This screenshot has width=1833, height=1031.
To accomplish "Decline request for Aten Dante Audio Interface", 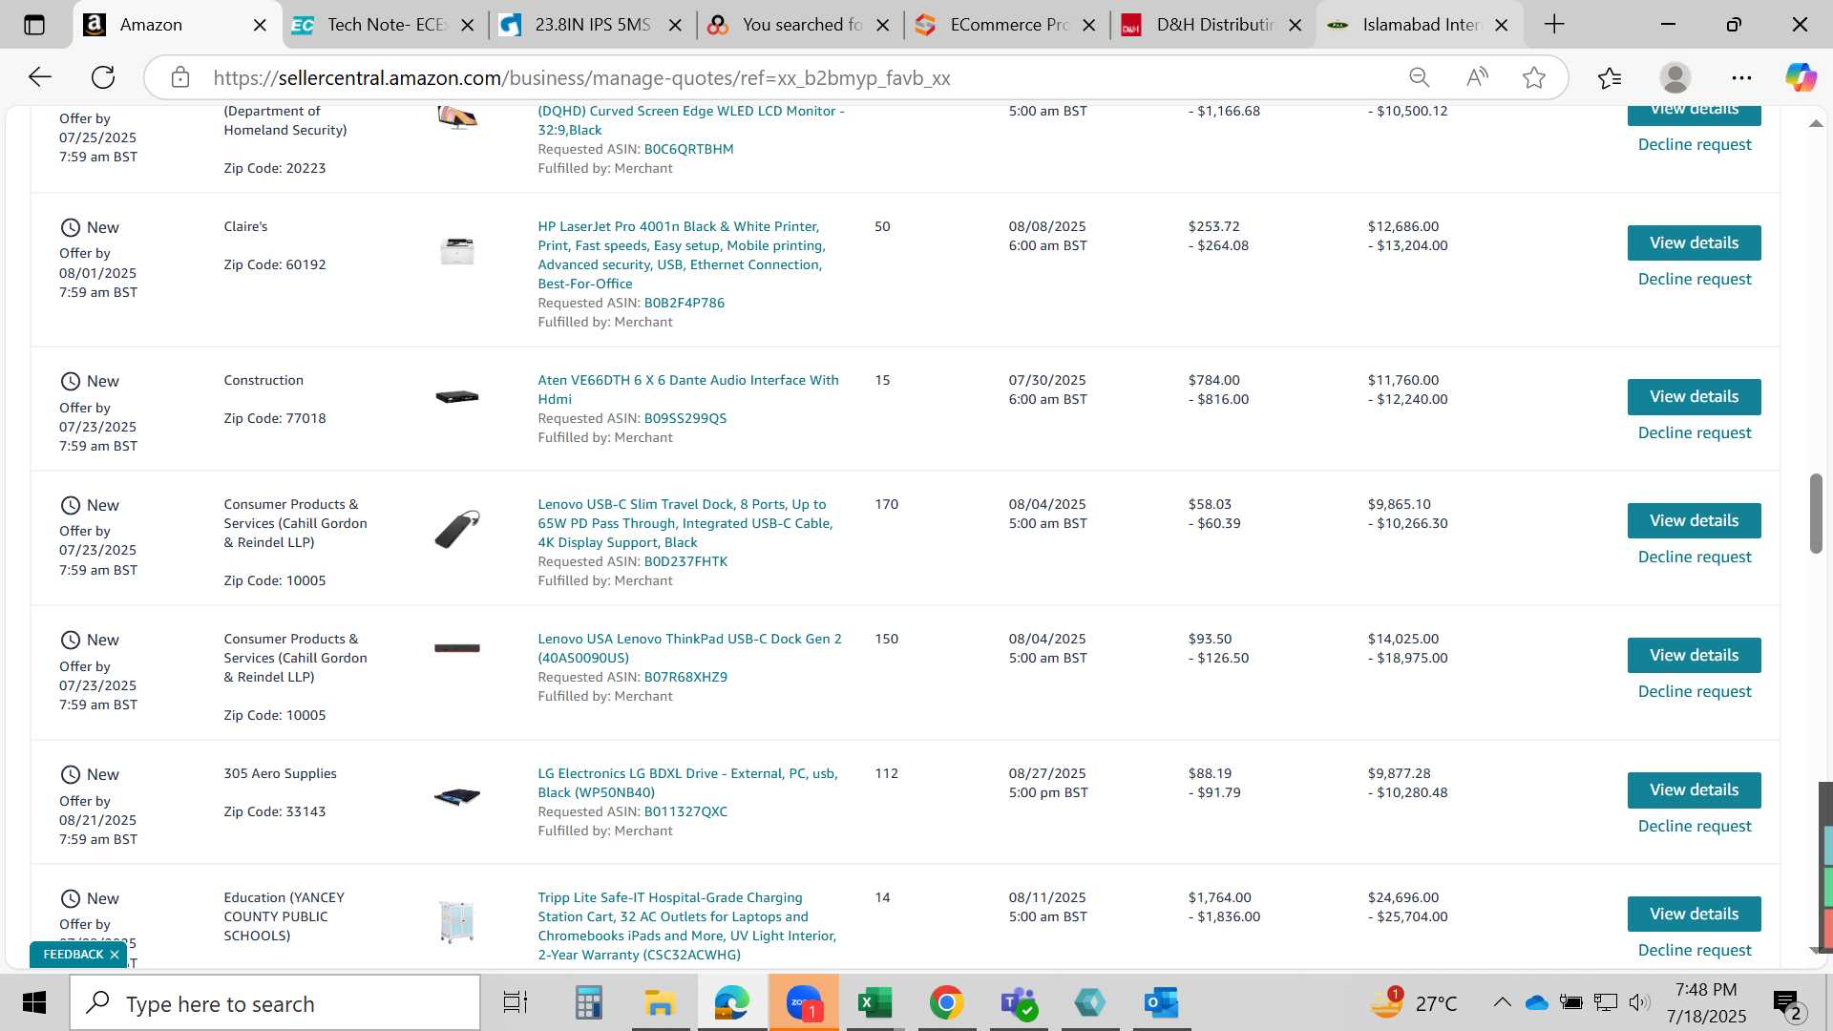I will coord(1695,433).
